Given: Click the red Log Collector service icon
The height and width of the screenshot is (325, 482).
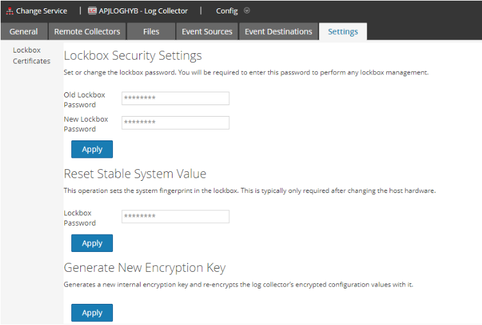Looking at the screenshot, I should [x=92, y=11].
